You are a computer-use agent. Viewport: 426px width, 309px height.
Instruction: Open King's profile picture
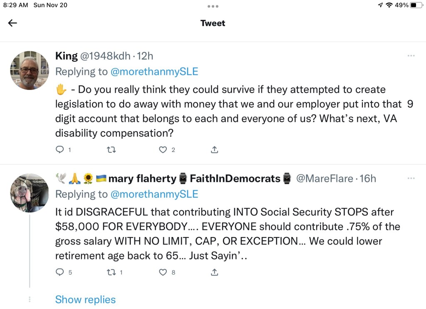[30, 70]
